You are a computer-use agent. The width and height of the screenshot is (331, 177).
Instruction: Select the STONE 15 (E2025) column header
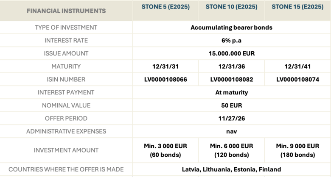point(297,7)
